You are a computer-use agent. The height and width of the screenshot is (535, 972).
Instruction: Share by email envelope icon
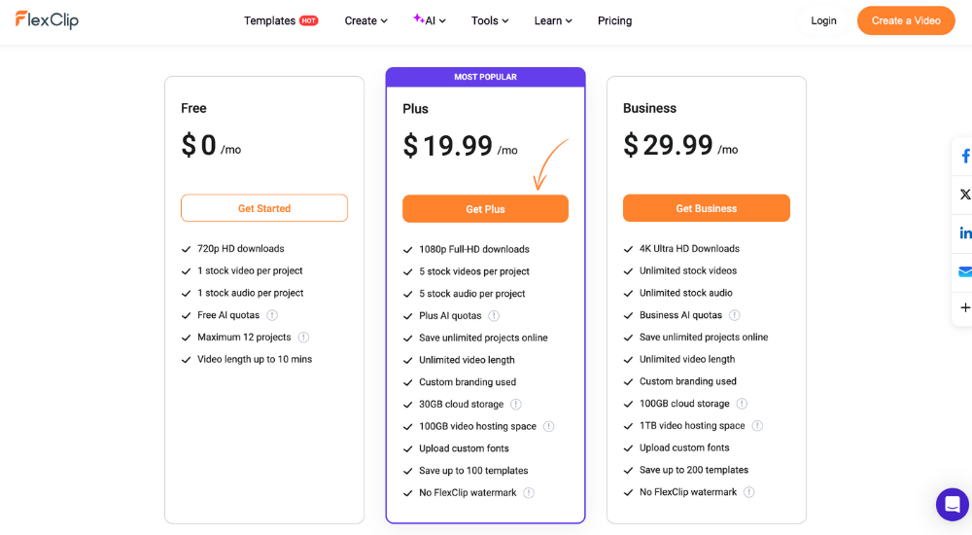point(965,271)
